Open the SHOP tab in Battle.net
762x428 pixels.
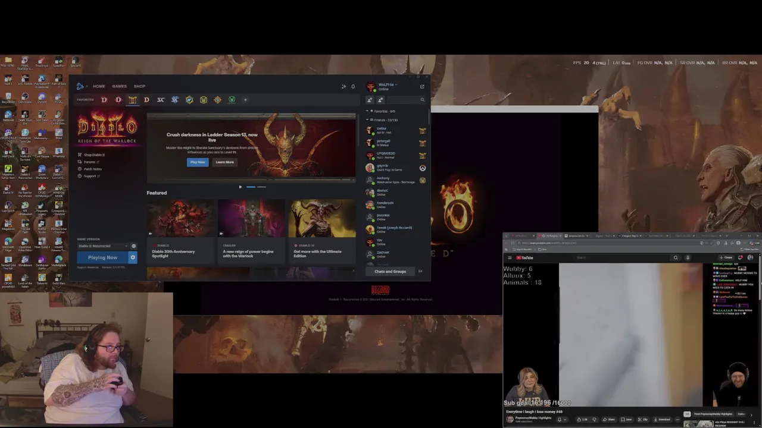139,86
